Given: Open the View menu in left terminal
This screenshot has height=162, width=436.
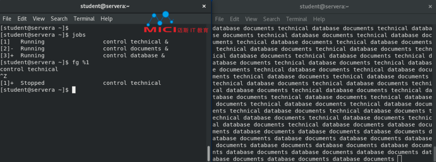Looking at the screenshot, I should [39, 19].
